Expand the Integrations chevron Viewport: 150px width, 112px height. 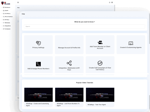(2, 26)
